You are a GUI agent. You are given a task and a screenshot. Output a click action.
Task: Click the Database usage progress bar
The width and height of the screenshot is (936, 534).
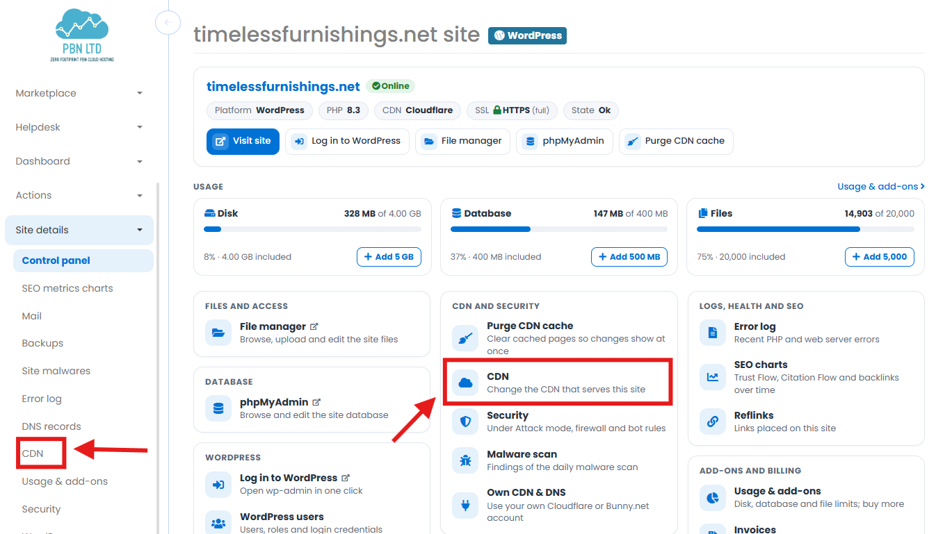(x=559, y=229)
